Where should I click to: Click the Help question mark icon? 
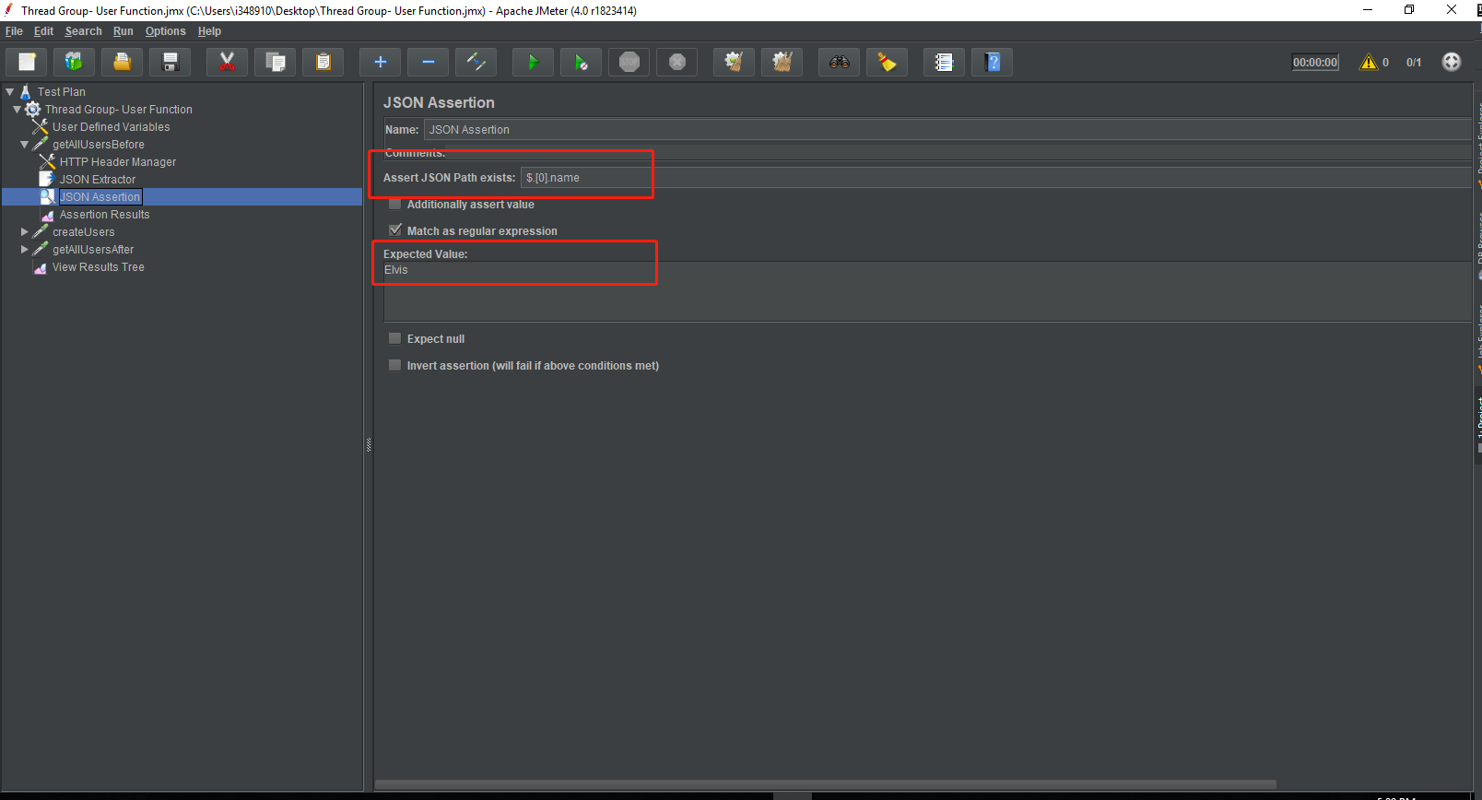tap(992, 62)
